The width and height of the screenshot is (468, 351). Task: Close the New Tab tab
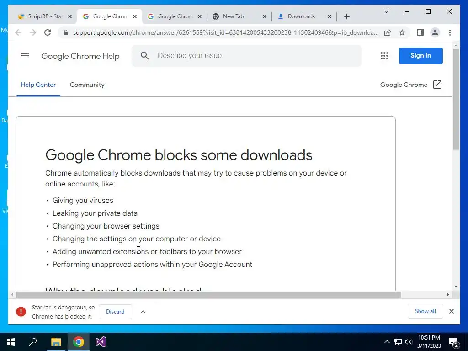[265, 16]
